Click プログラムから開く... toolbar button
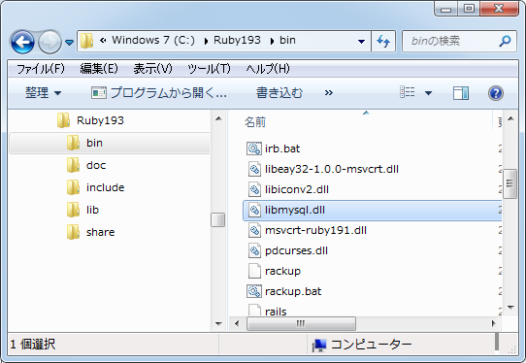526x363 pixels. tap(159, 93)
